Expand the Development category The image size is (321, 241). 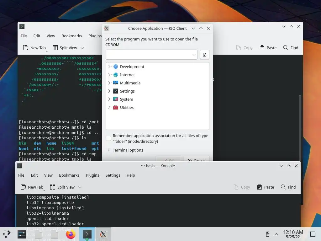point(109,67)
